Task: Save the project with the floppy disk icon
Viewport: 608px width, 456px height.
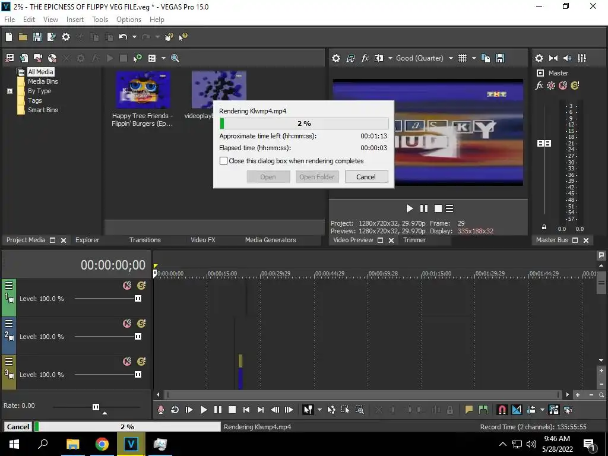Action: 37,37
